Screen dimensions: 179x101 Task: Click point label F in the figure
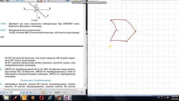tap(48, 16)
